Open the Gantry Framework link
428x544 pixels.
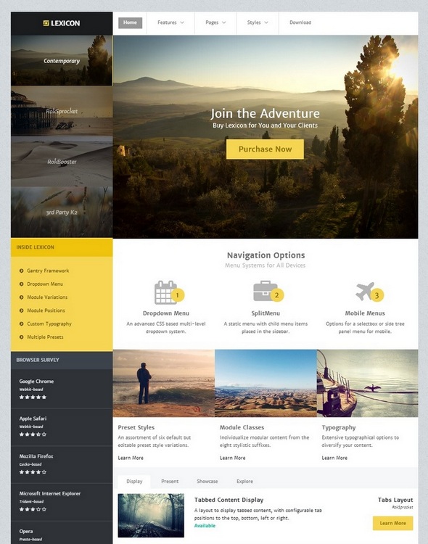pos(48,271)
